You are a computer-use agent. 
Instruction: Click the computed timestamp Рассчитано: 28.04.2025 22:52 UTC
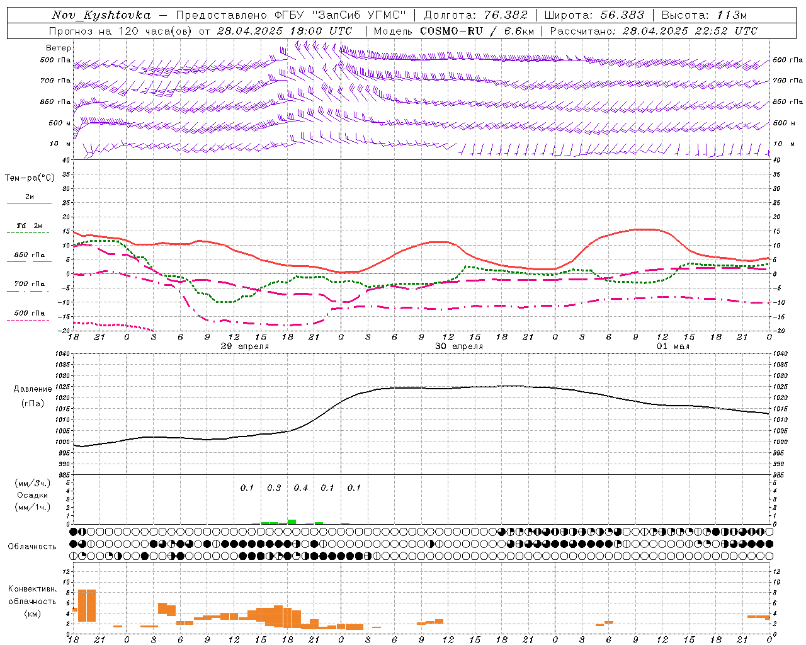click(x=654, y=31)
